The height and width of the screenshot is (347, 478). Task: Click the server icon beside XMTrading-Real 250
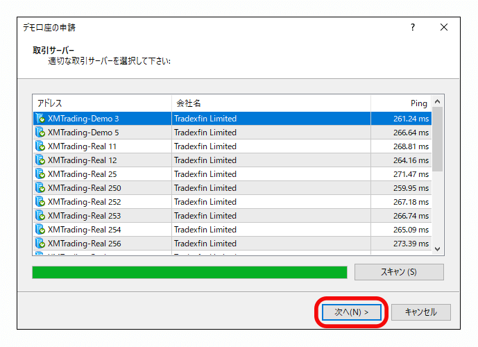tap(40, 188)
